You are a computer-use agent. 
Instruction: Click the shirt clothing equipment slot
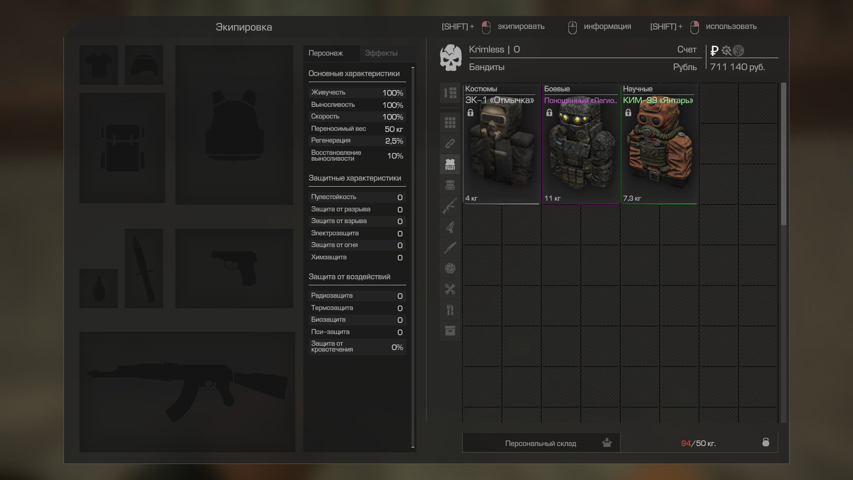point(99,65)
